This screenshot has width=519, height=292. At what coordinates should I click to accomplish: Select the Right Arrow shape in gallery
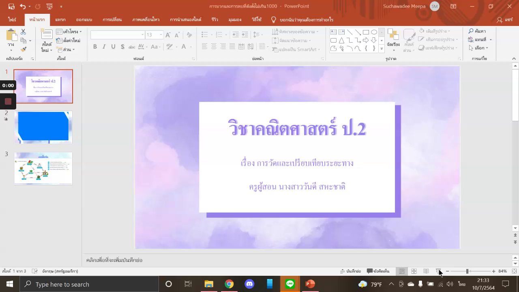(366, 40)
